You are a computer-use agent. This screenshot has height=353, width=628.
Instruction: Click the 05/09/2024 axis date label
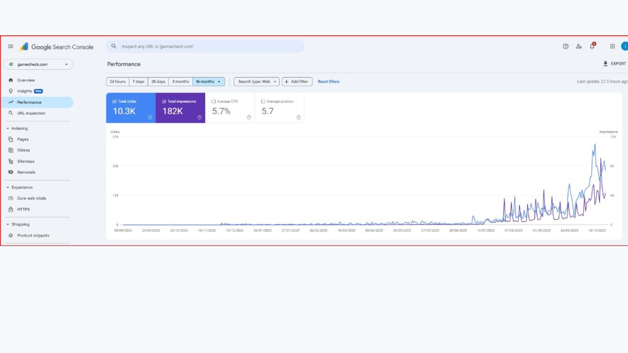tap(123, 230)
